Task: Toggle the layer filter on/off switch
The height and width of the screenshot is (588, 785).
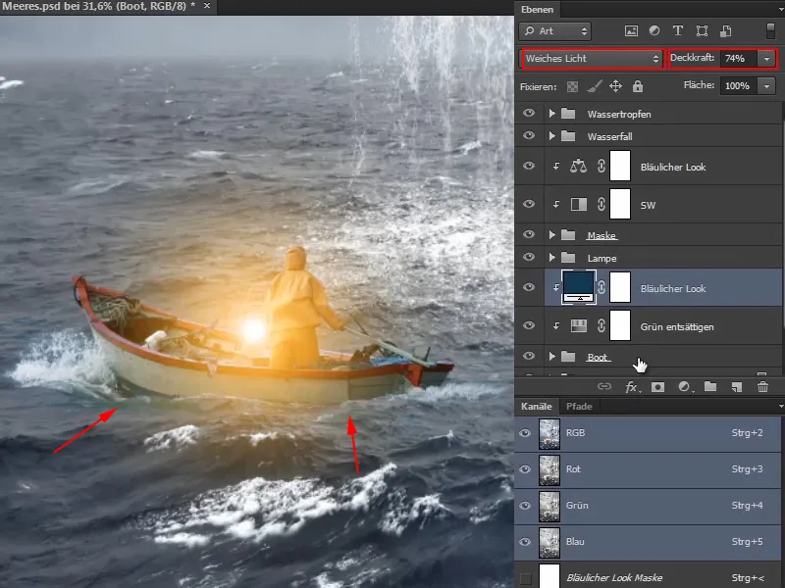Action: pyautogui.click(x=770, y=31)
